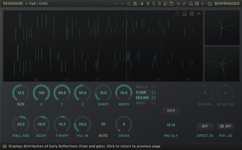Screen dimensions: 242x150
Task: Click the grid icon inside reflections display
Action: [192, 14]
